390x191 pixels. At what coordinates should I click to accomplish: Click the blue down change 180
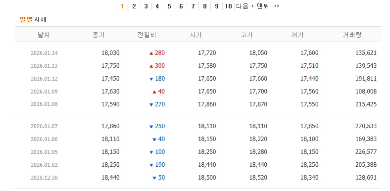point(157,79)
